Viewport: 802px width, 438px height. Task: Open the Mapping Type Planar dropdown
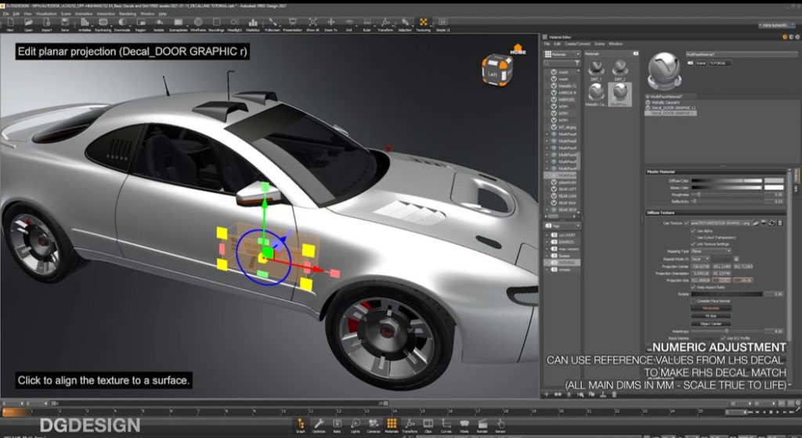(x=711, y=251)
